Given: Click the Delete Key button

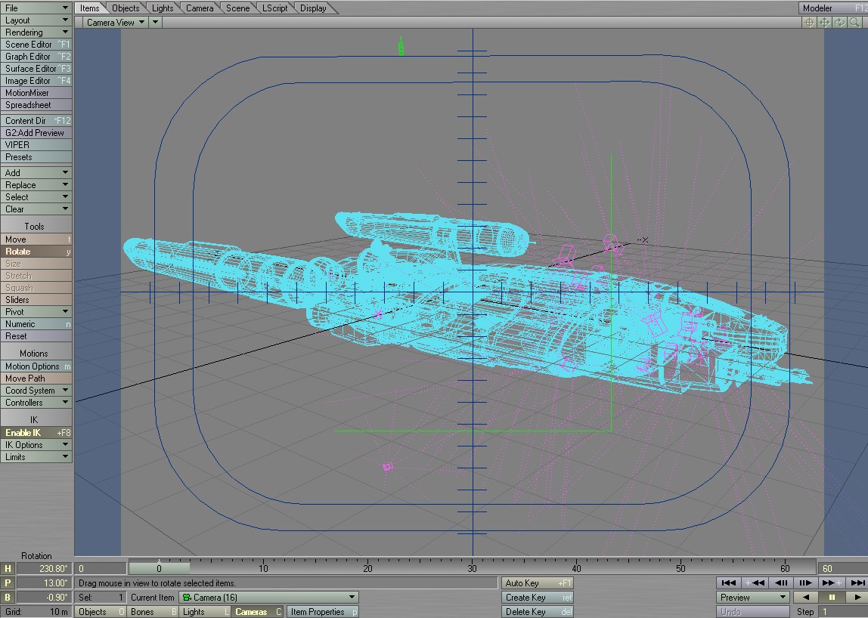Looking at the screenshot, I should coord(538,612).
